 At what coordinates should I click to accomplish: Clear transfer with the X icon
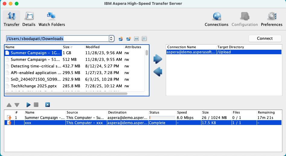click(x=47, y=105)
